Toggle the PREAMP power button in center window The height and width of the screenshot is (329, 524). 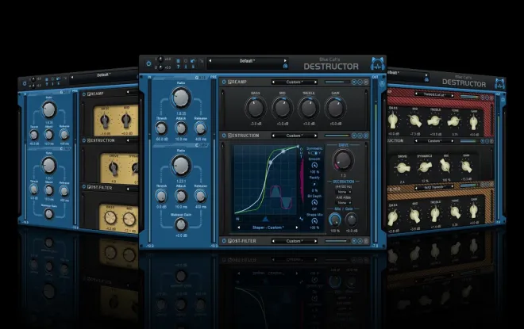coord(224,82)
